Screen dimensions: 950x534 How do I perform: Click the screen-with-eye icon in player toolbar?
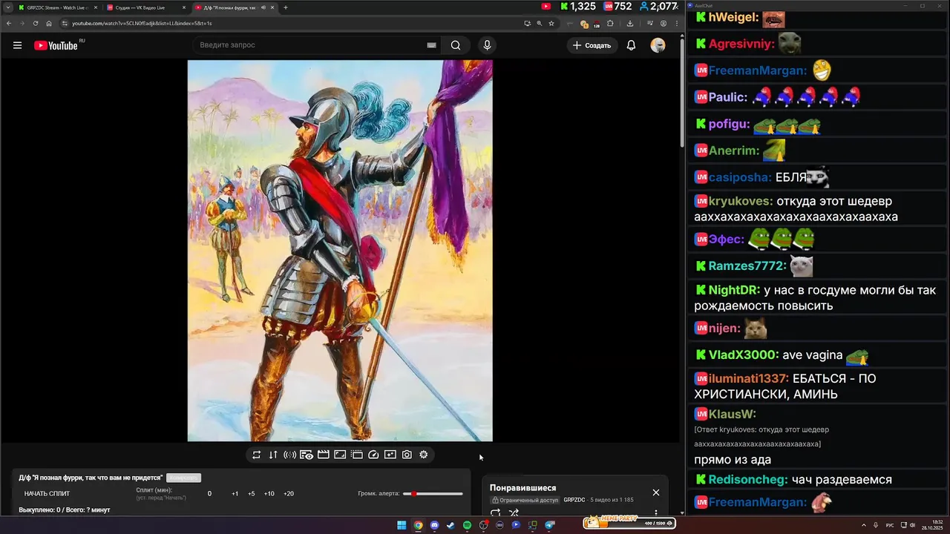(306, 455)
